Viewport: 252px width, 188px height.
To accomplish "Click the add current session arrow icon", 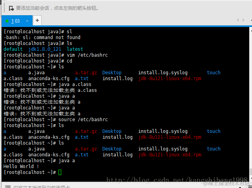I will pos(11,8).
